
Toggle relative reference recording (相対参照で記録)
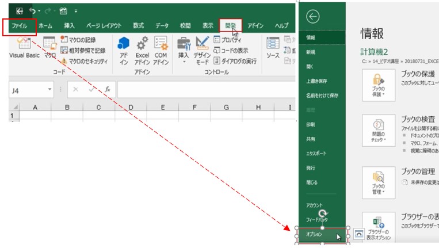pyautogui.click(x=83, y=51)
